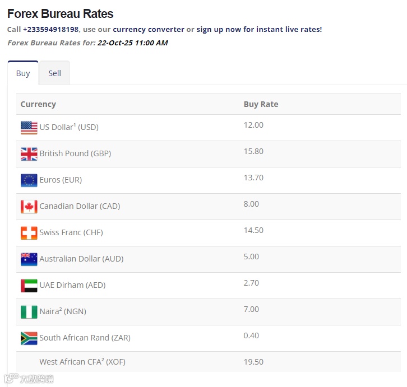Click the Buy Rate column header

tap(261, 104)
